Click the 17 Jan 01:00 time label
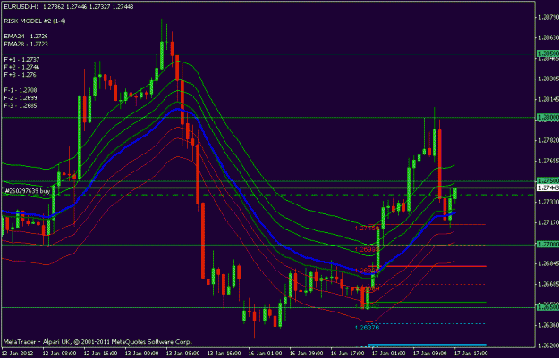 pyautogui.click(x=389, y=353)
